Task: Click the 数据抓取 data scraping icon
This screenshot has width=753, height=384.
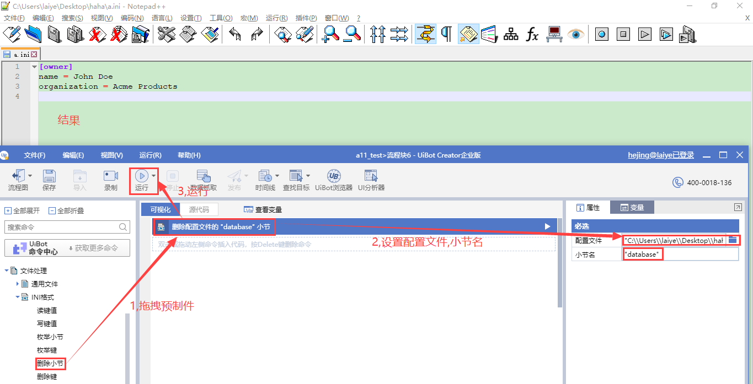Action: pos(204,180)
